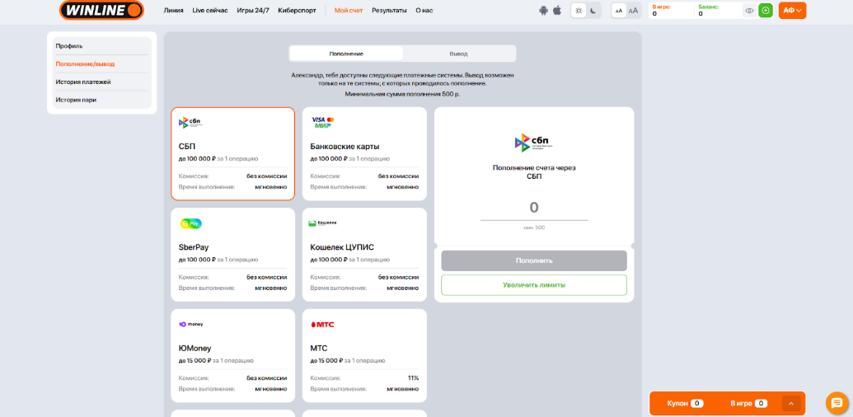This screenshot has width=853, height=417.
Task: Open the live chat support bubble
Action: [x=837, y=403]
